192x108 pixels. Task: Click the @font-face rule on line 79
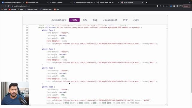click(x=49, y=68)
